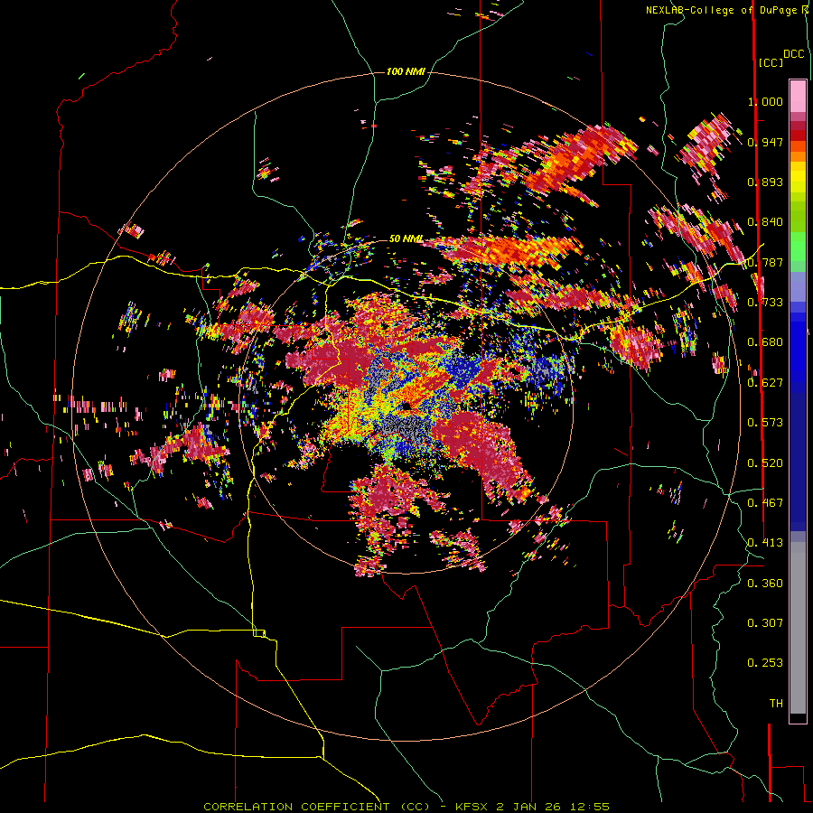Click the 0.307 scale value
This screenshot has width=813, height=813.
click(x=765, y=623)
